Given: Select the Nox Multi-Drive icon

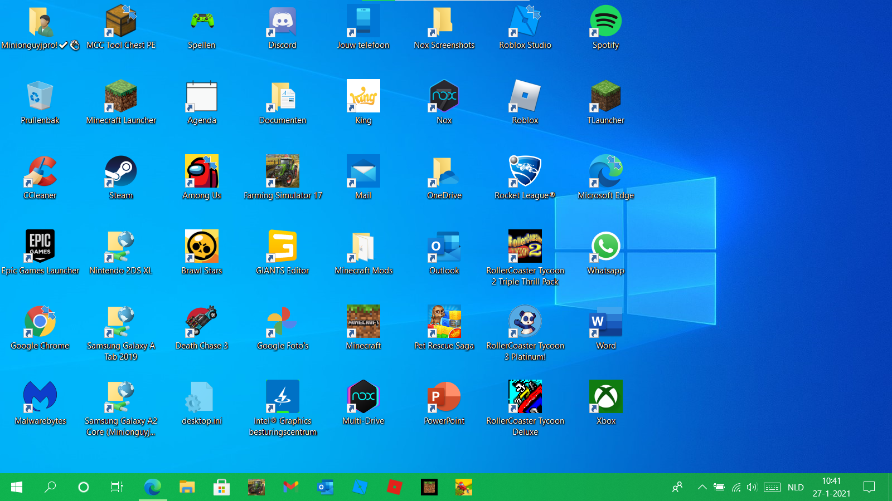Looking at the screenshot, I should 363,404.
